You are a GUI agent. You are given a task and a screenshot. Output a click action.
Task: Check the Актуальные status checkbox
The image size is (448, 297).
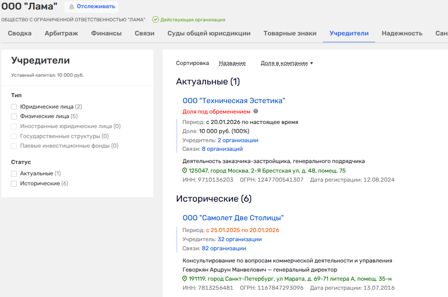pyautogui.click(x=14, y=173)
